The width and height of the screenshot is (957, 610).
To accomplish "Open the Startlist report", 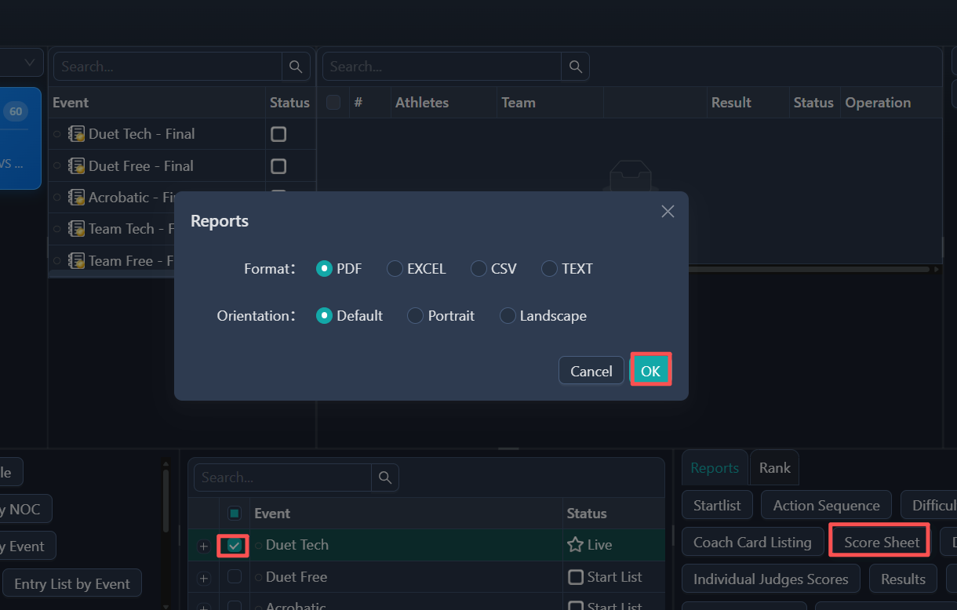I will point(717,506).
